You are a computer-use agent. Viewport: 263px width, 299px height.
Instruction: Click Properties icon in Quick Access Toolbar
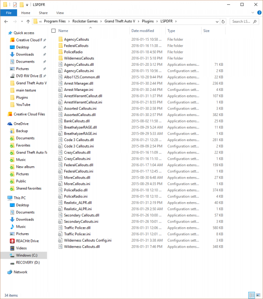(15, 4)
